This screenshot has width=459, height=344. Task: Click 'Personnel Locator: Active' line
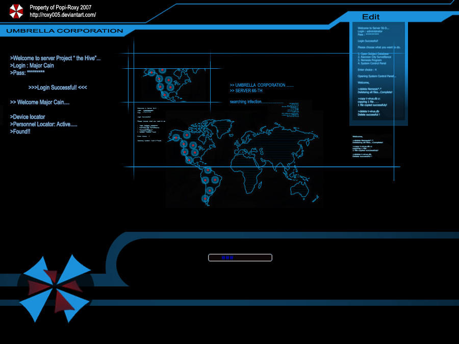[44, 124]
